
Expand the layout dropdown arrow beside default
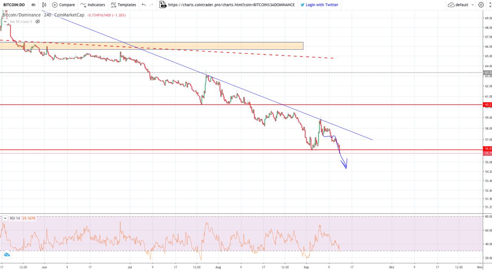472,5
